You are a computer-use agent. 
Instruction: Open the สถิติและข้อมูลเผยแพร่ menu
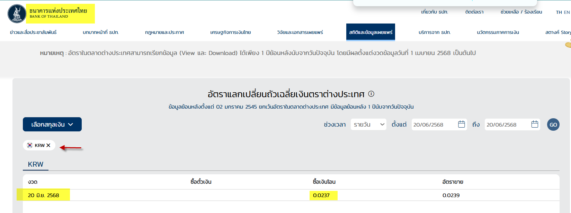click(371, 32)
